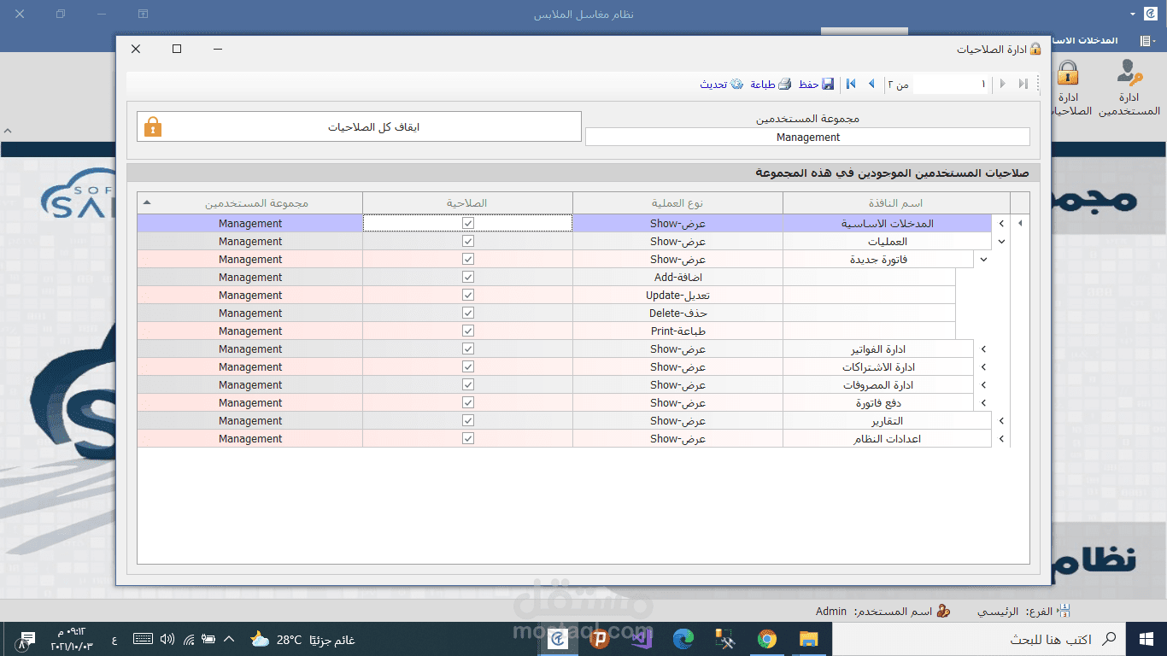The height and width of the screenshot is (656, 1167).
Task: Click the disabled previous record arrow
Action: coord(1003,84)
